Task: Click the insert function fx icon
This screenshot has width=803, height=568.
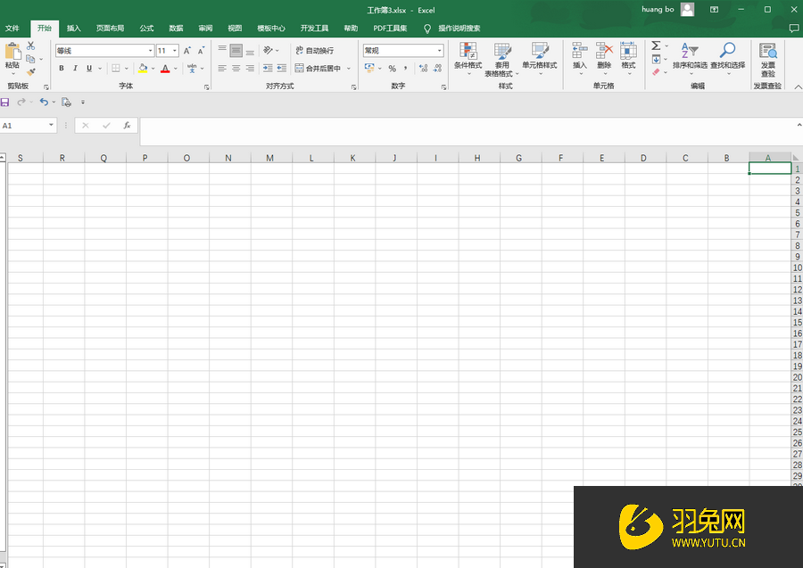Action: [127, 126]
